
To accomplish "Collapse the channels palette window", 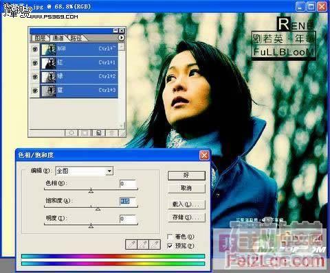I will pos(116,31).
